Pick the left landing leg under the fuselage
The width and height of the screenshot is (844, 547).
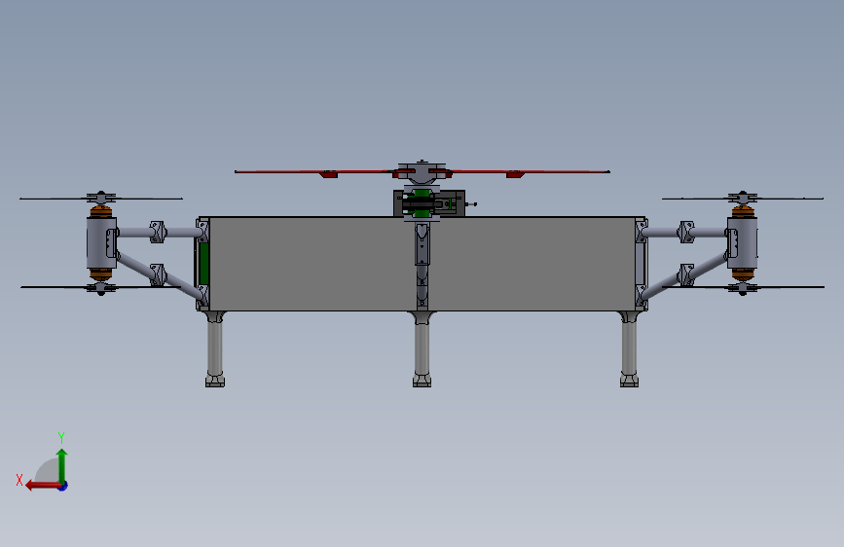click(x=215, y=348)
